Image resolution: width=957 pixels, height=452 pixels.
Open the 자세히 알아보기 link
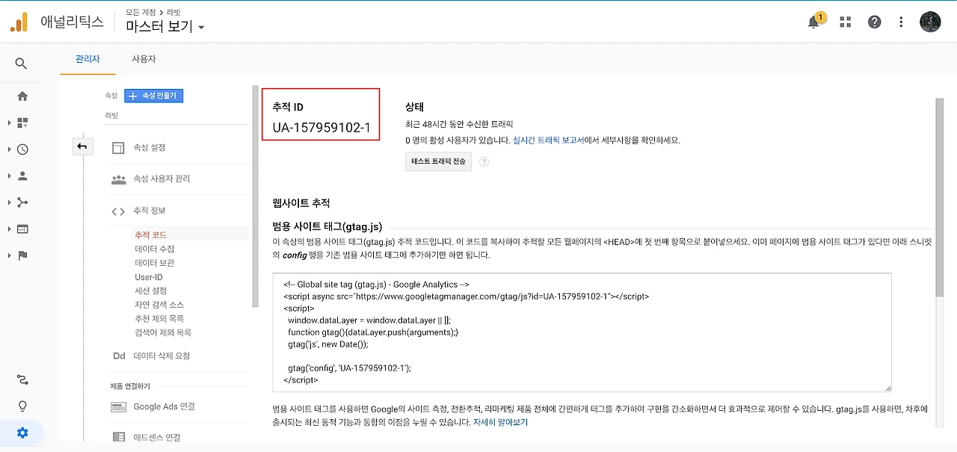click(500, 422)
